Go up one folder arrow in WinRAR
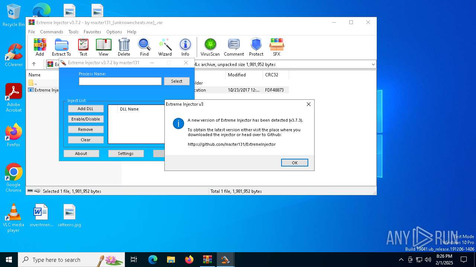Image resolution: width=476 pixels, height=267 pixels. pos(34,64)
